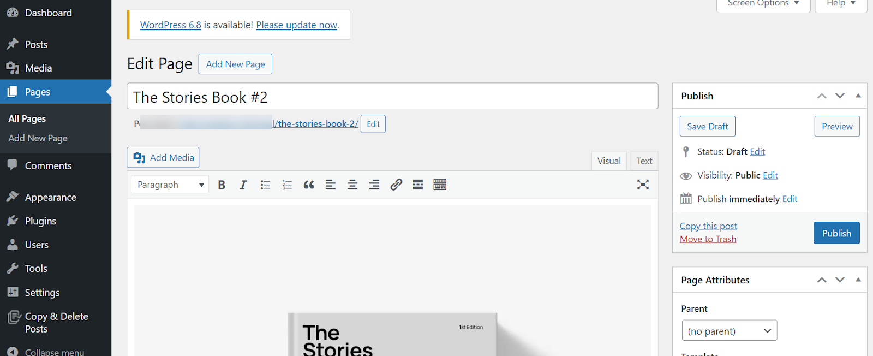Click the Tools wrench icon
Viewport: 873px width, 356px height.
pos(13,268)
